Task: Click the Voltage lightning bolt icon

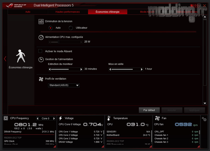Action: (x=61, y=118)
